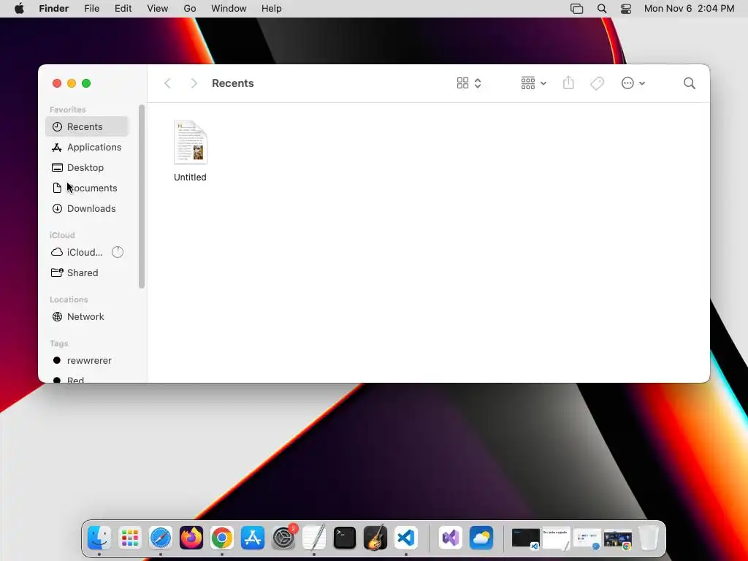Click the Edit Tags toolbar icon
Image resolution: width=748 pixels, height=561 pixels.
coord(597,83)
